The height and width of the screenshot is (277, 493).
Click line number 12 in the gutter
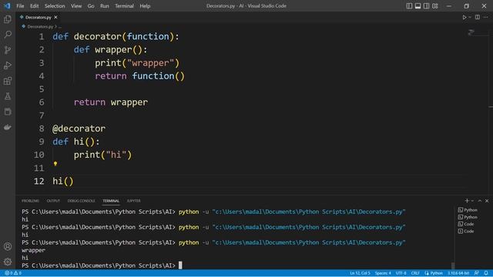click(x=39, y=182)
